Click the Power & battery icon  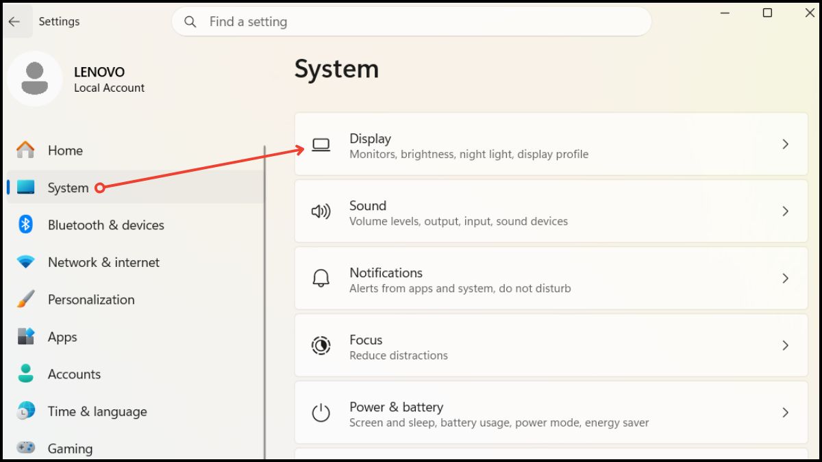click(321, 413)
